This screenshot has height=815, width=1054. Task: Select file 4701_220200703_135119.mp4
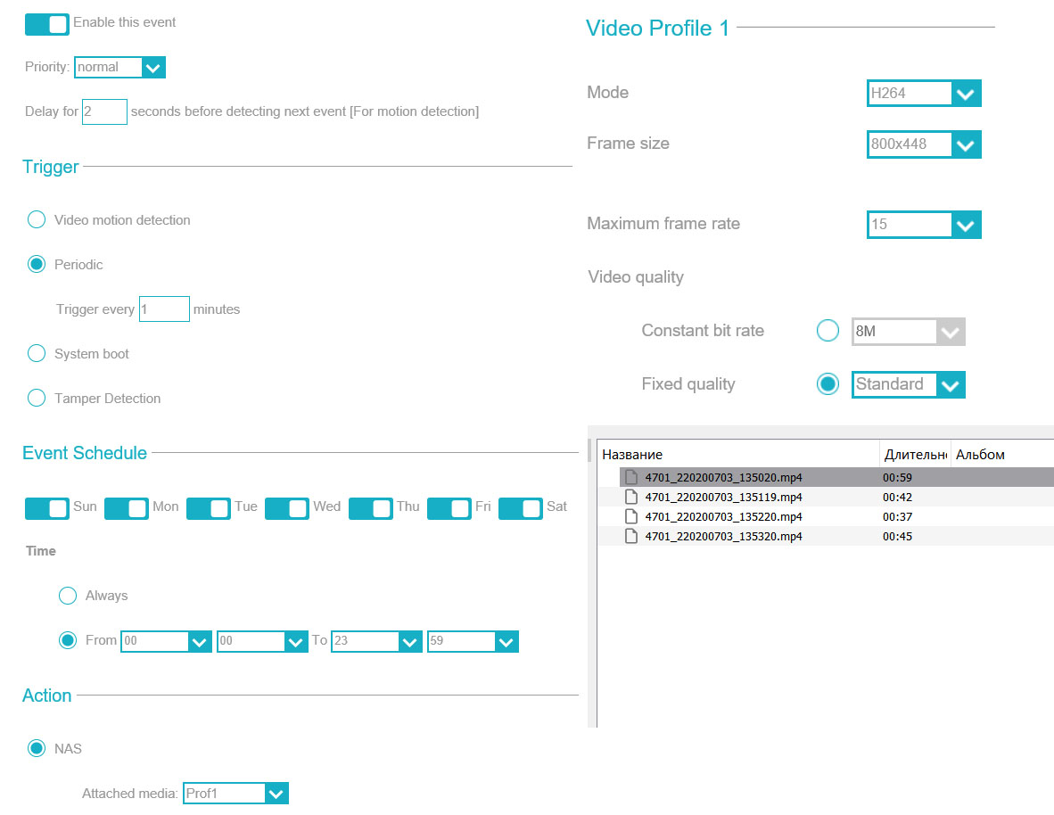pos(723,497)
